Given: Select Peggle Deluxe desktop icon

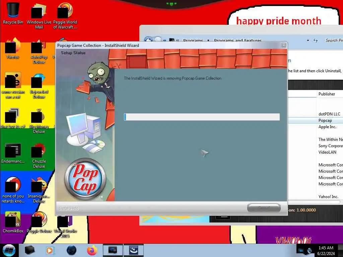Looking at the screenshot, I should (39, 222).
